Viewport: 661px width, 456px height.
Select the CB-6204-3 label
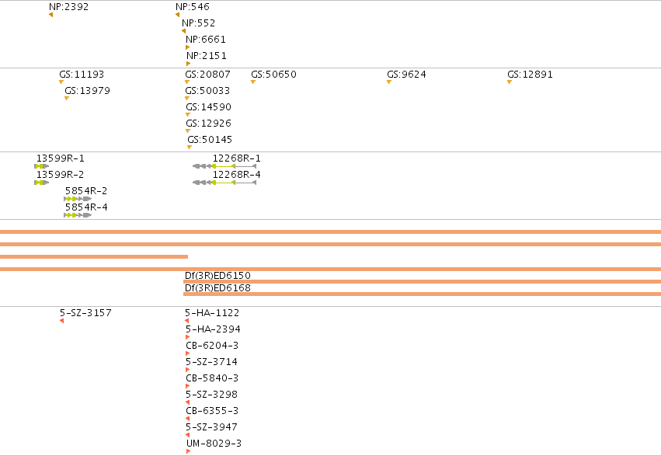[212, 346]
